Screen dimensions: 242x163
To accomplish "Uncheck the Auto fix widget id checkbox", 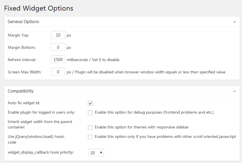I will point(90,103).
